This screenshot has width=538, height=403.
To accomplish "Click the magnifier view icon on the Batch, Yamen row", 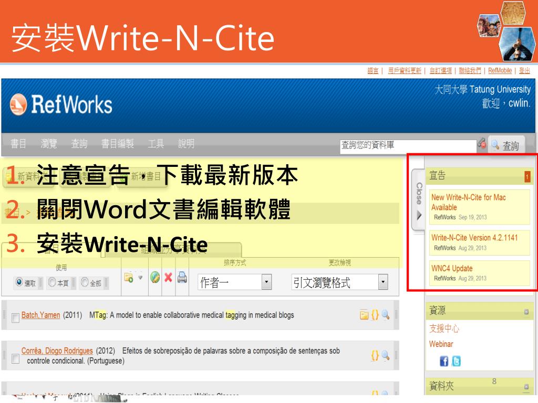I will click(x=385, y=314).
